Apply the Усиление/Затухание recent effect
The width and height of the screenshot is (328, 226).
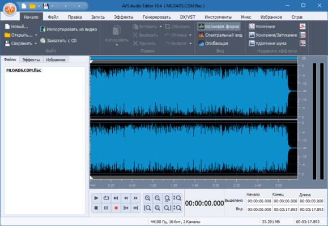point(273,35)
